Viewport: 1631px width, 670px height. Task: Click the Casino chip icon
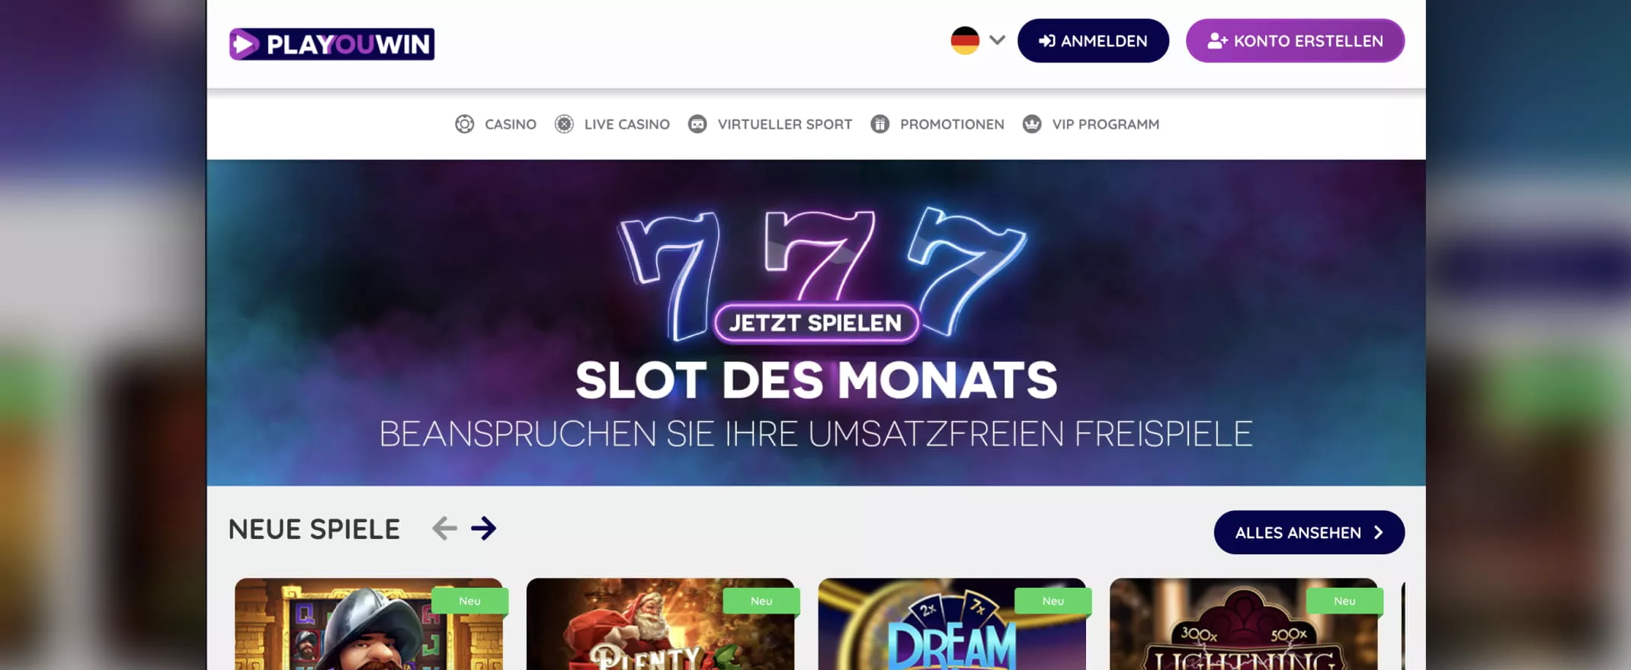[465, 124]
